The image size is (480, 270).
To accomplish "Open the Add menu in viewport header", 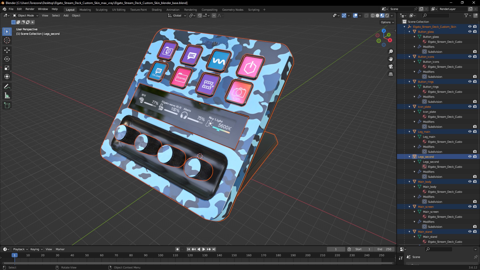I will (x=66, y=15).
